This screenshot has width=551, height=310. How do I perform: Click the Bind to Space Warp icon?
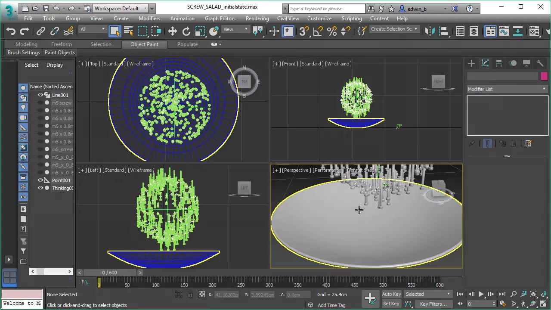(68, 31)
